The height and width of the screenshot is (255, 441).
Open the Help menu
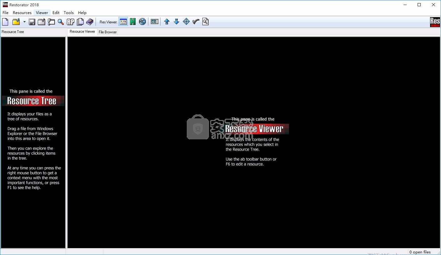82,13
